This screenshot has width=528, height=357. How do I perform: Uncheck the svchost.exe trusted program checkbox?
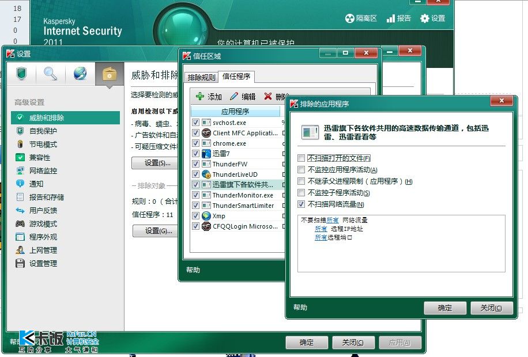coord(195,123)
